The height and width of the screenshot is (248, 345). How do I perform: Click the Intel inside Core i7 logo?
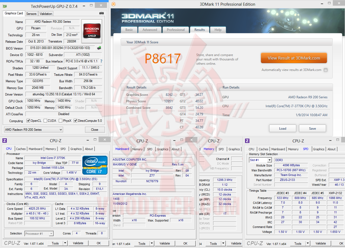(x=95, y=165)
